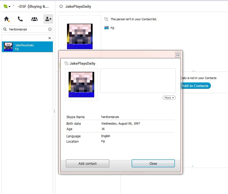Viewport: 228px width, 194px height.
Task: Clear the hardcorepvps search field
Action: [50, 29]
